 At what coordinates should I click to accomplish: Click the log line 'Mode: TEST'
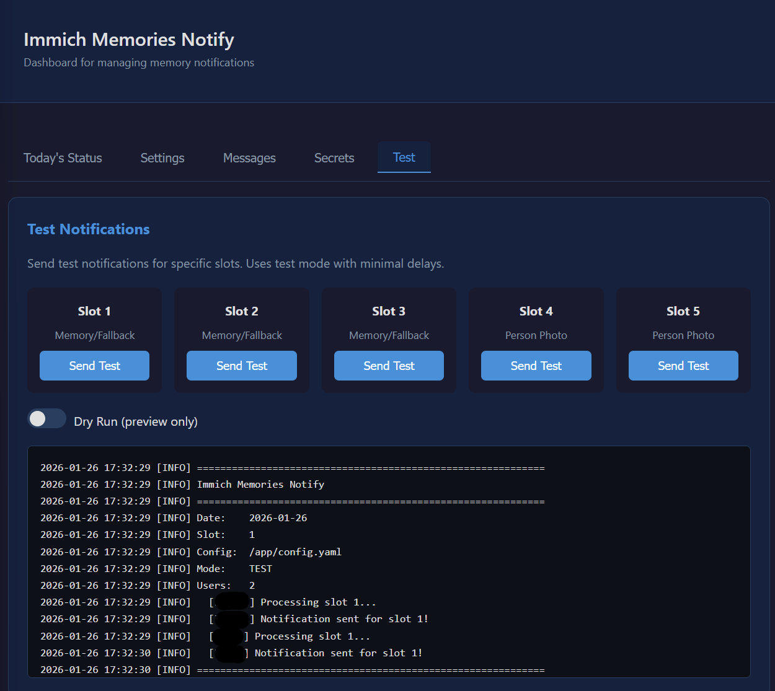156,569
